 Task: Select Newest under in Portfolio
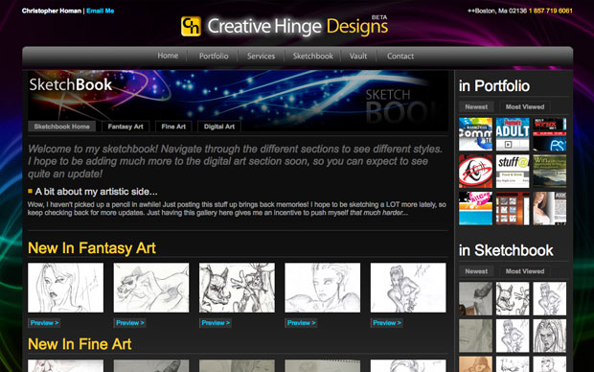(x=476, y=107)
